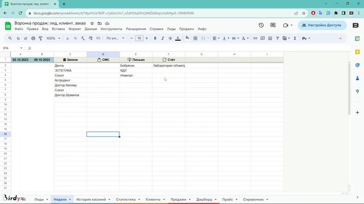Toggle bold formatting
Image resolution: width=364 pixels, height=204 pixels.
point(155,38)
